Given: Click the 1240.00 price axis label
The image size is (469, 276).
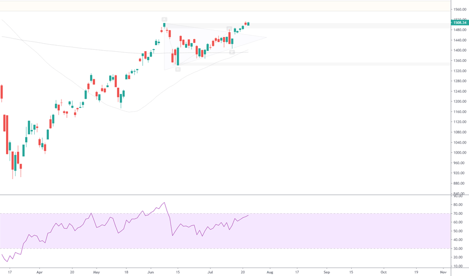Looking at the screenshot, I should [460, 91].
